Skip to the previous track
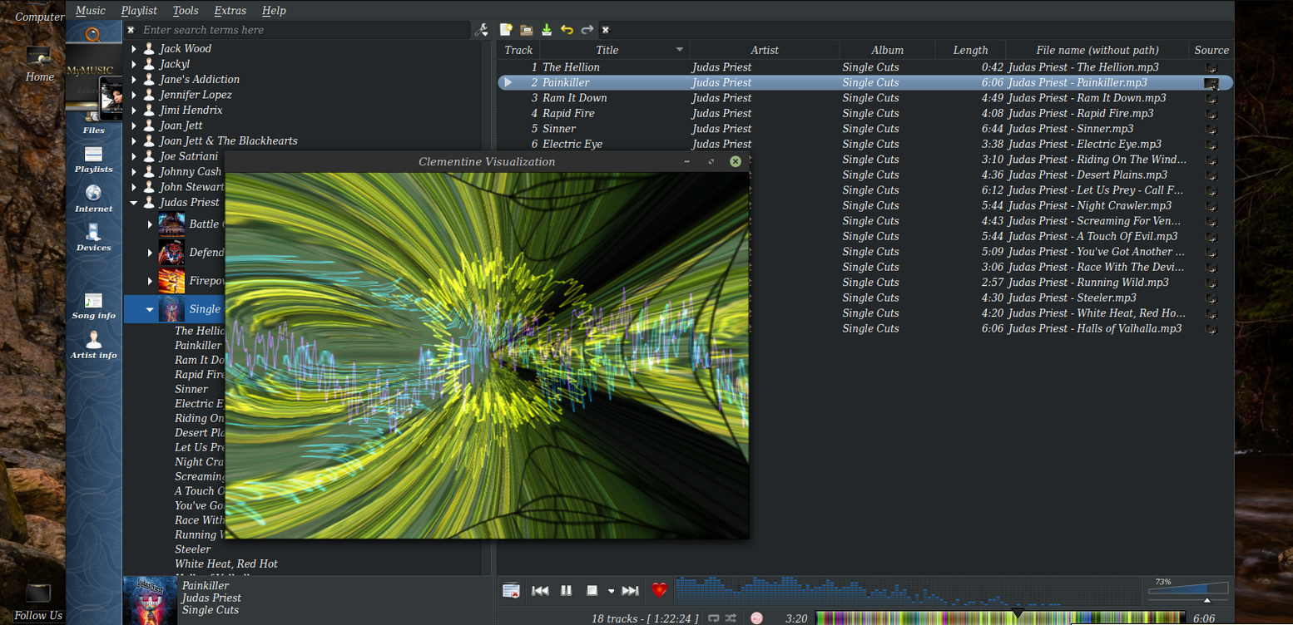The width and height of the screenshot is (1293, 625). click(540, 591)
